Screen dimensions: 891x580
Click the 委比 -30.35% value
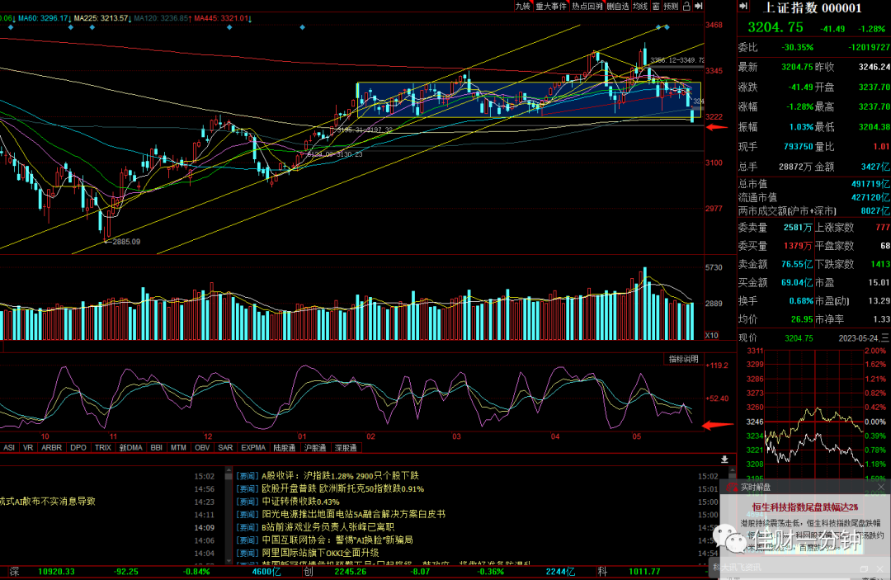tap(798, 48)
